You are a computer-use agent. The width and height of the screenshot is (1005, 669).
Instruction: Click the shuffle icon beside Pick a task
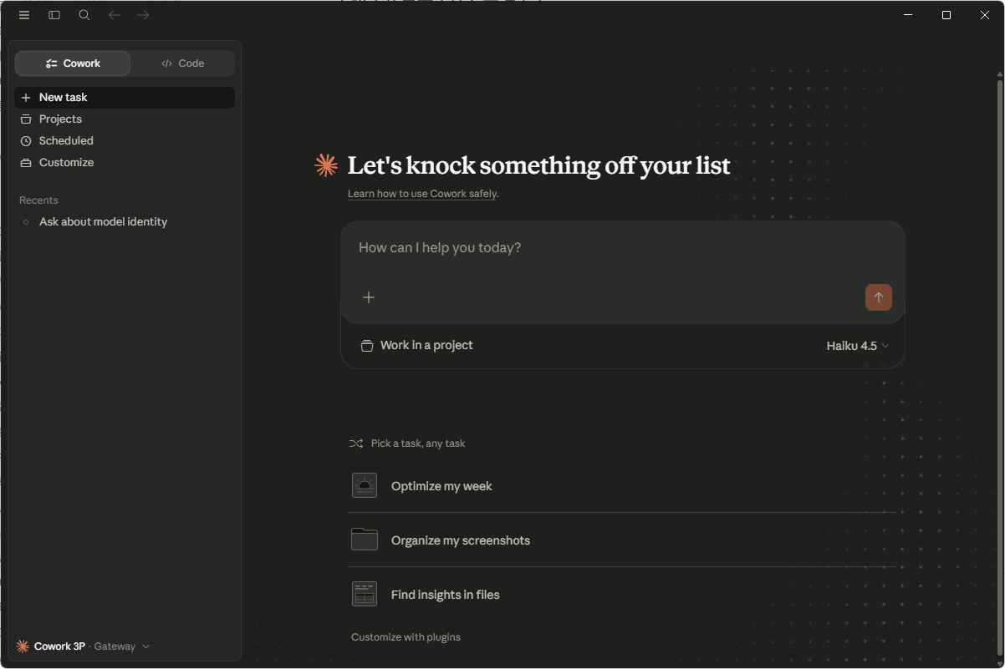point(356,443)
